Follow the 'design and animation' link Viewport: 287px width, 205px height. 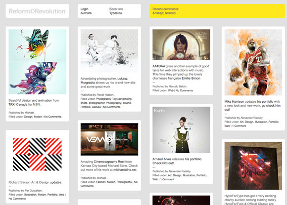(x=37, y=100)
